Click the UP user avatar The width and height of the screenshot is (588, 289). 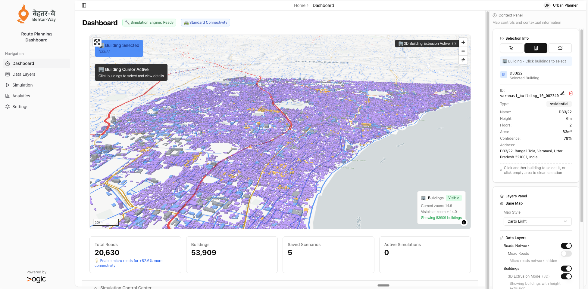tap(547, 5)
